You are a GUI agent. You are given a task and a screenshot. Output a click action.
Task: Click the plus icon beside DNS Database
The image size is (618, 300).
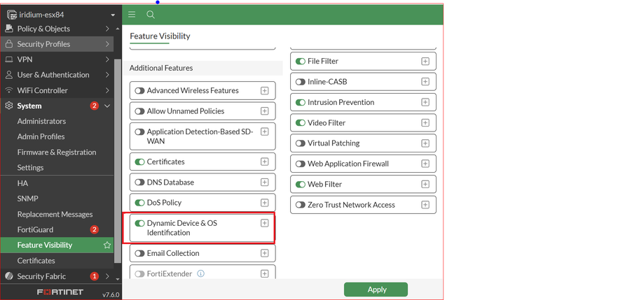[x=264, y=183]
